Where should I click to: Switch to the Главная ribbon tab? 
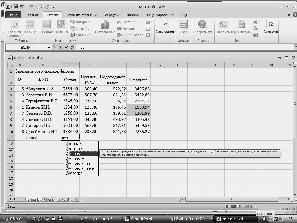click(x=32, y=15)
